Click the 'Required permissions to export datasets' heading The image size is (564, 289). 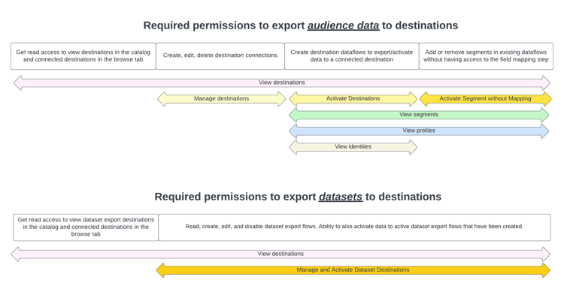(298, 197)
